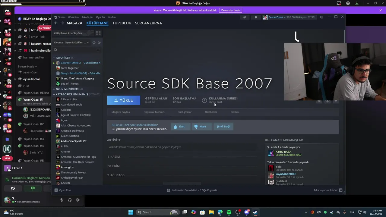This screenshot has height=217, width=386.
Task: Open Discord oyun-kodlar channel
Action: tap(31, 79)
